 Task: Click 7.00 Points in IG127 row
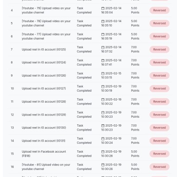135,88
